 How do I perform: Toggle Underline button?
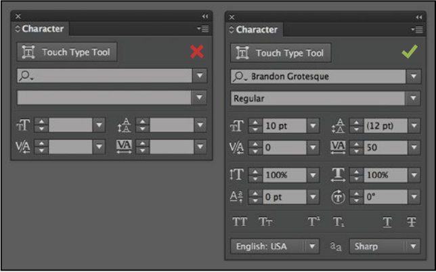pos(387,222)
